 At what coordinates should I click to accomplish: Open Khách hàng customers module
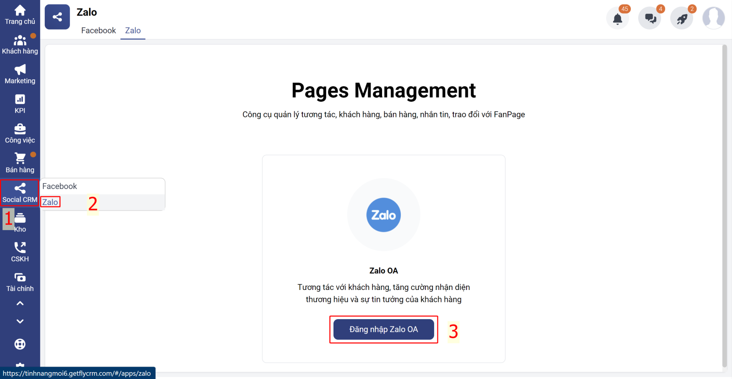(20, 44)
